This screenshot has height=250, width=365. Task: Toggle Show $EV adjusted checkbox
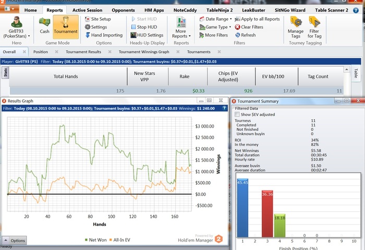pyautogui.click(x=237, y=115)
